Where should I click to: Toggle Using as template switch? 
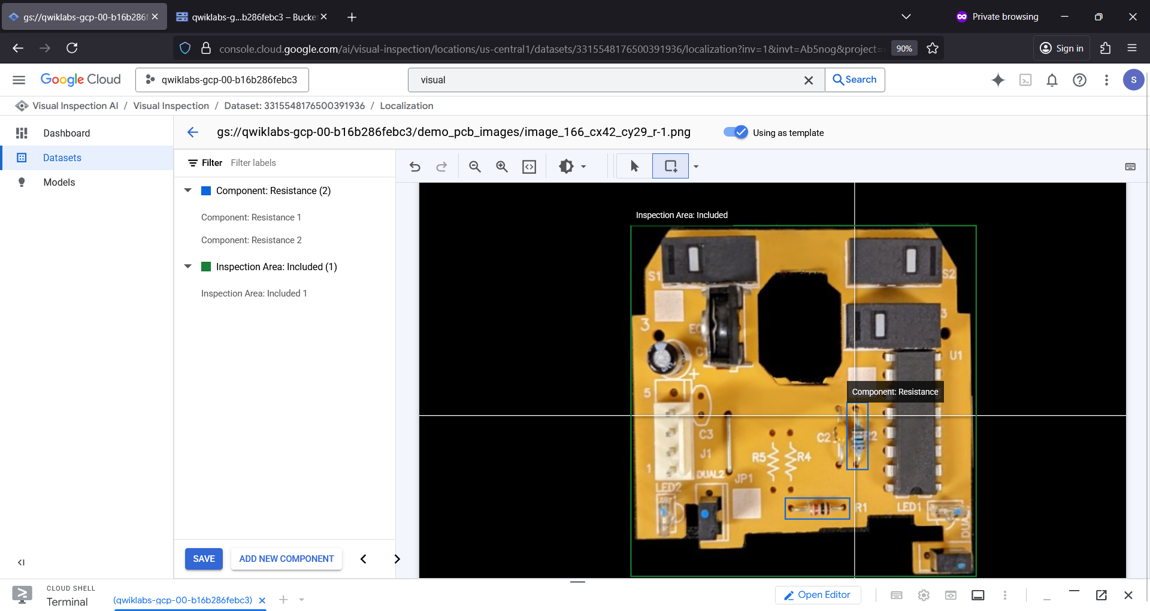coord(736,132)
